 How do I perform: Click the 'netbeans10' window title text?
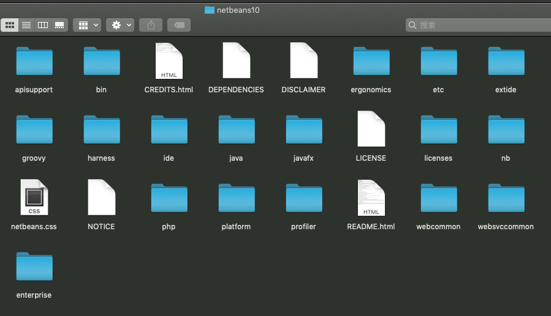[x=238, y=10]
